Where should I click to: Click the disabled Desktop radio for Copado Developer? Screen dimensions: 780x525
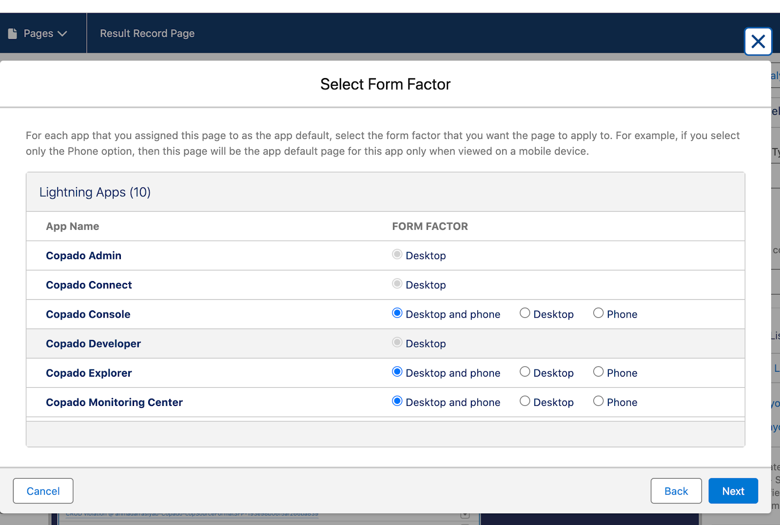(x=397, y=342)
